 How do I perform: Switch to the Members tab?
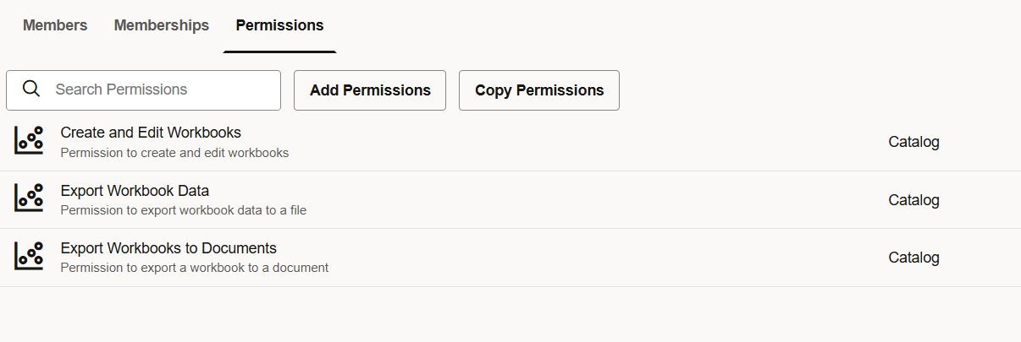point(55,25)
